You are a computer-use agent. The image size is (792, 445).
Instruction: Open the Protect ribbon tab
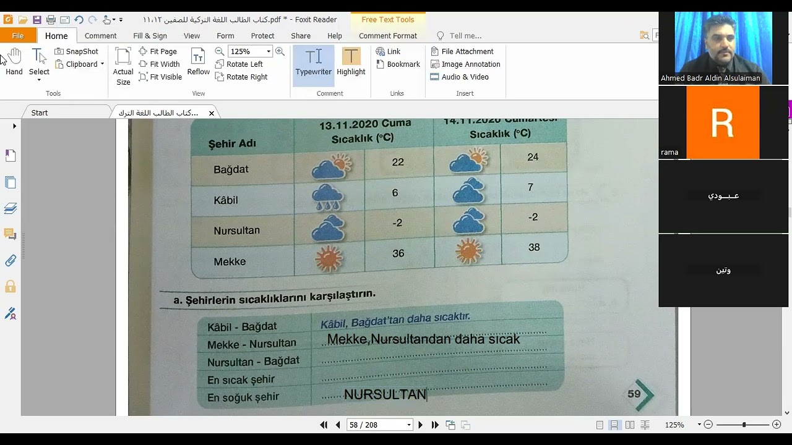click(263, 36)
